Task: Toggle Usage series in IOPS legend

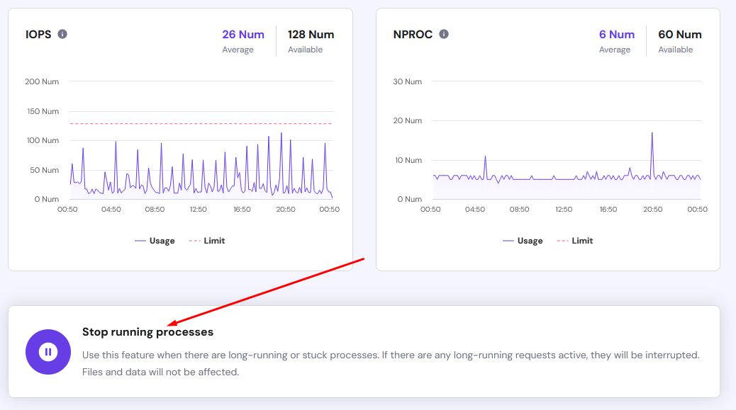Action: [155, 241]
